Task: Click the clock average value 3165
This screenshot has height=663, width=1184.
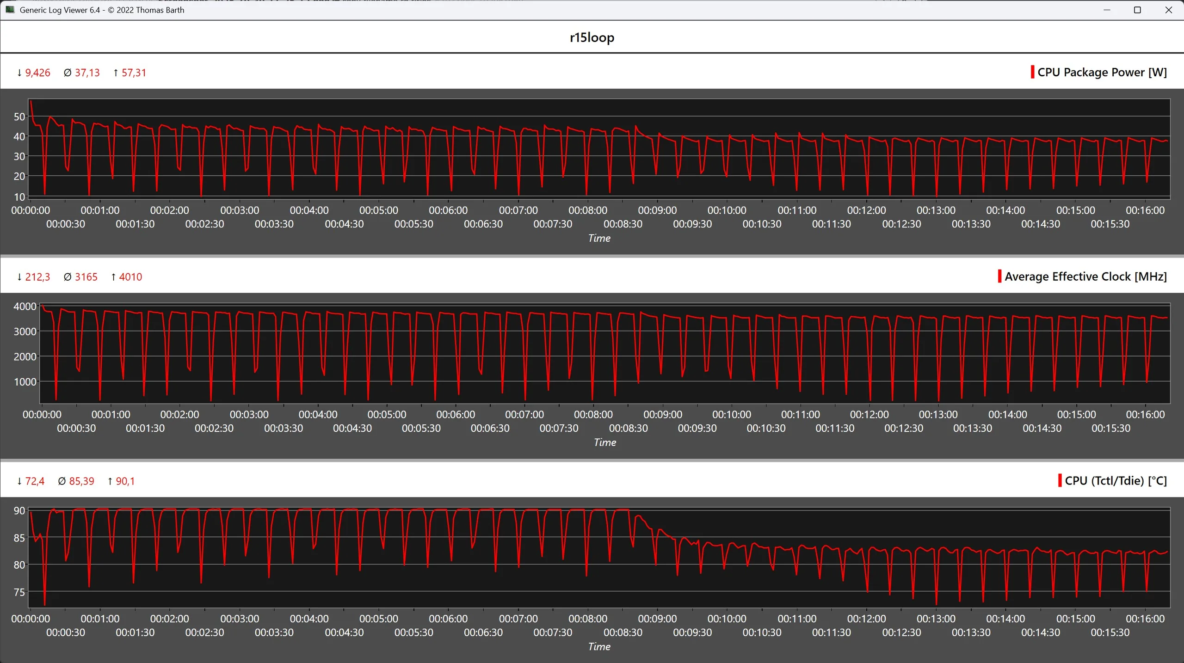Action: [x=86, y=277]
